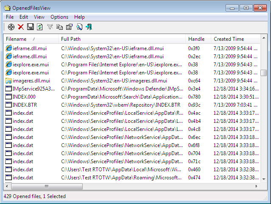The width and height of the screenshot is (271, 204).
Task: Click the path containing AppData\Local\Microsoft\Wi...
Action: point(121,170)
